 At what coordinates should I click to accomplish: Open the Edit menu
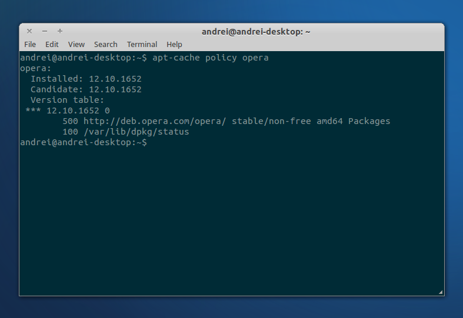click(52, 44)
